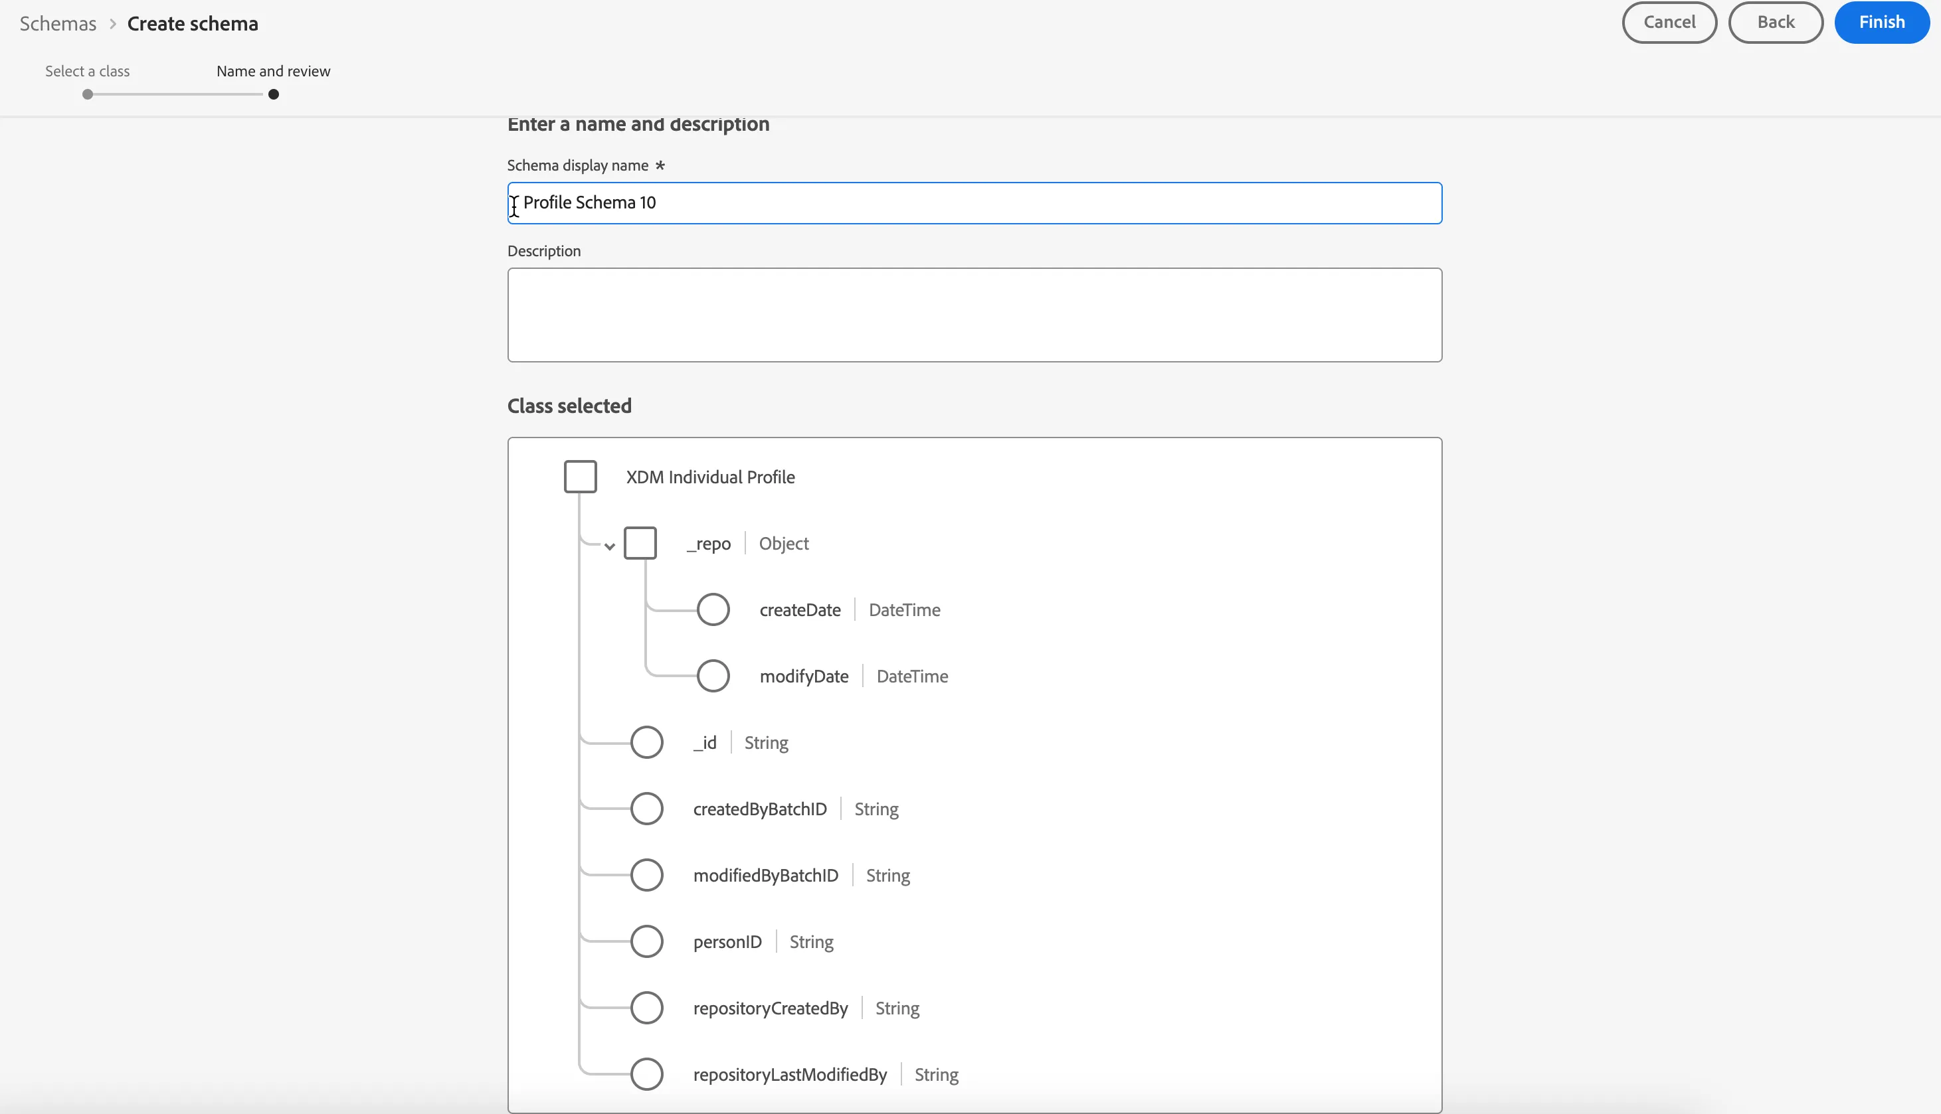Click the repositoryCreatedBy field name
Image resolution: width=1941 pixels, height=1114 pixels.
pos(771,1008)
